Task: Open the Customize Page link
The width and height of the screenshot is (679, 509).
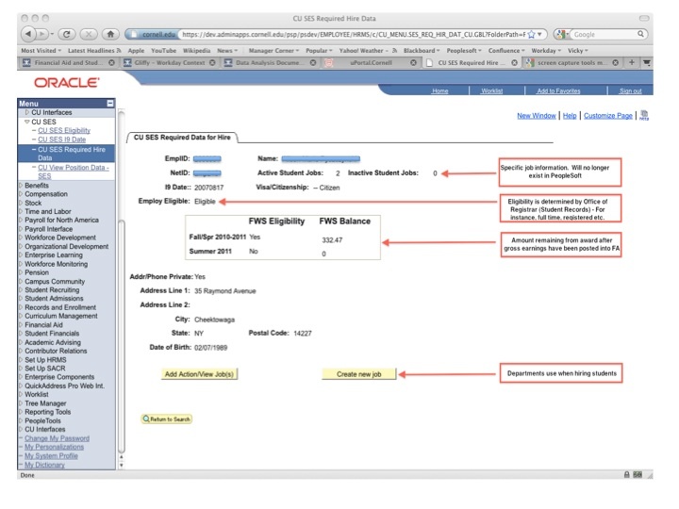Action: click(608, 116)
